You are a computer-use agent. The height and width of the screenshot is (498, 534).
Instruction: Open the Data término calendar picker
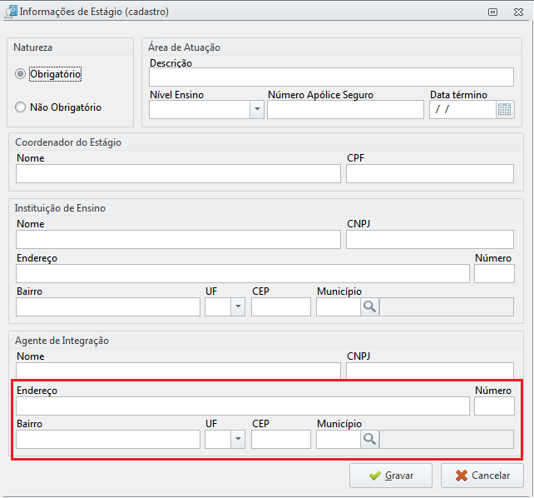click(505, 109)
